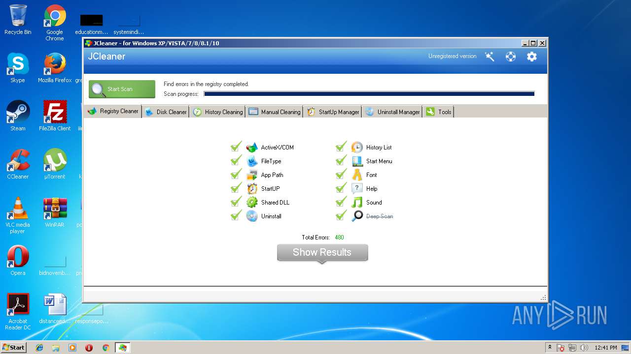Click the magic wand icon in JCleaner header

pos(490,57)
